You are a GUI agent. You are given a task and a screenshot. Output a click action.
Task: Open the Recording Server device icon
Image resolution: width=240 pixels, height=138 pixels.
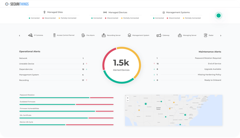[x=104, y=35]
